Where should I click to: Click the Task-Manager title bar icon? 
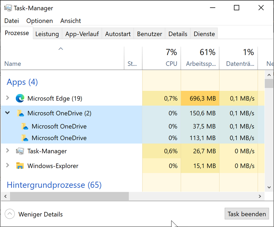tap(8, 8)
